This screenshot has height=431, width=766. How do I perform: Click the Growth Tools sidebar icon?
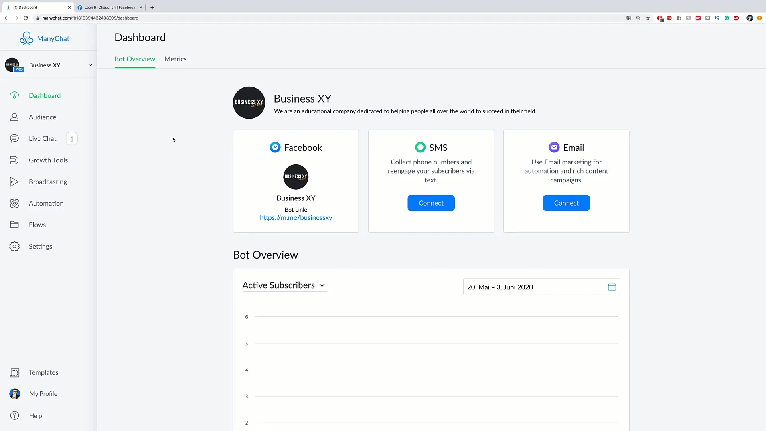point(14,160)
